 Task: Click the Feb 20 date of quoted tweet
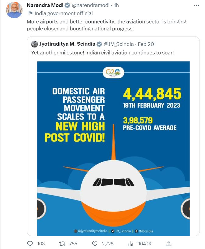coord(146,44)
